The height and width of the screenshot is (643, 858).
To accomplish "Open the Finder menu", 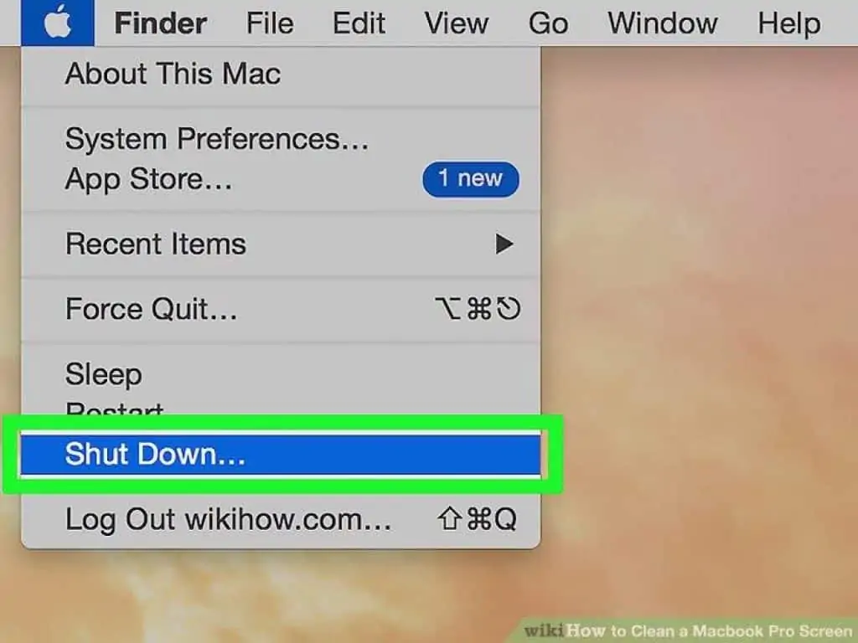I will [160, 23].
